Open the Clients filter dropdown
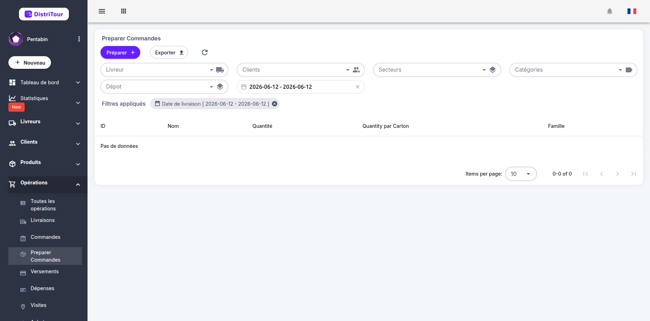This screenshot has width=650, height=321. point(301,70)
